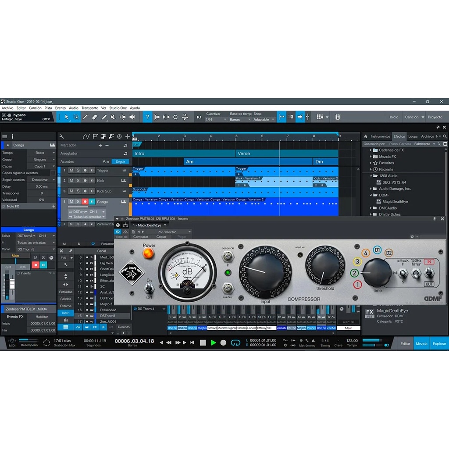Toggle the 150Hz filter switch
The height and width of the screenshot is (449, 449).
pyautogui.click(x=416, y=274)
